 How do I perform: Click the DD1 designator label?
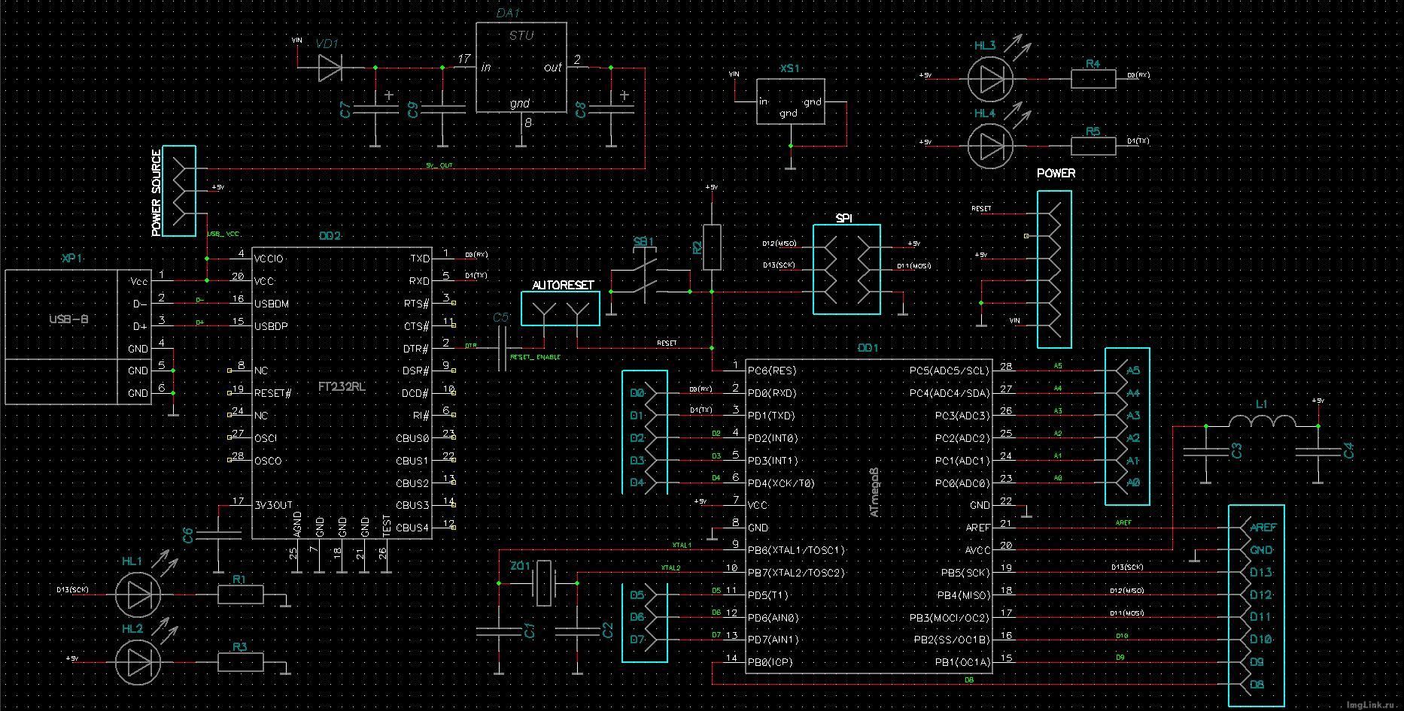point(868,349)
